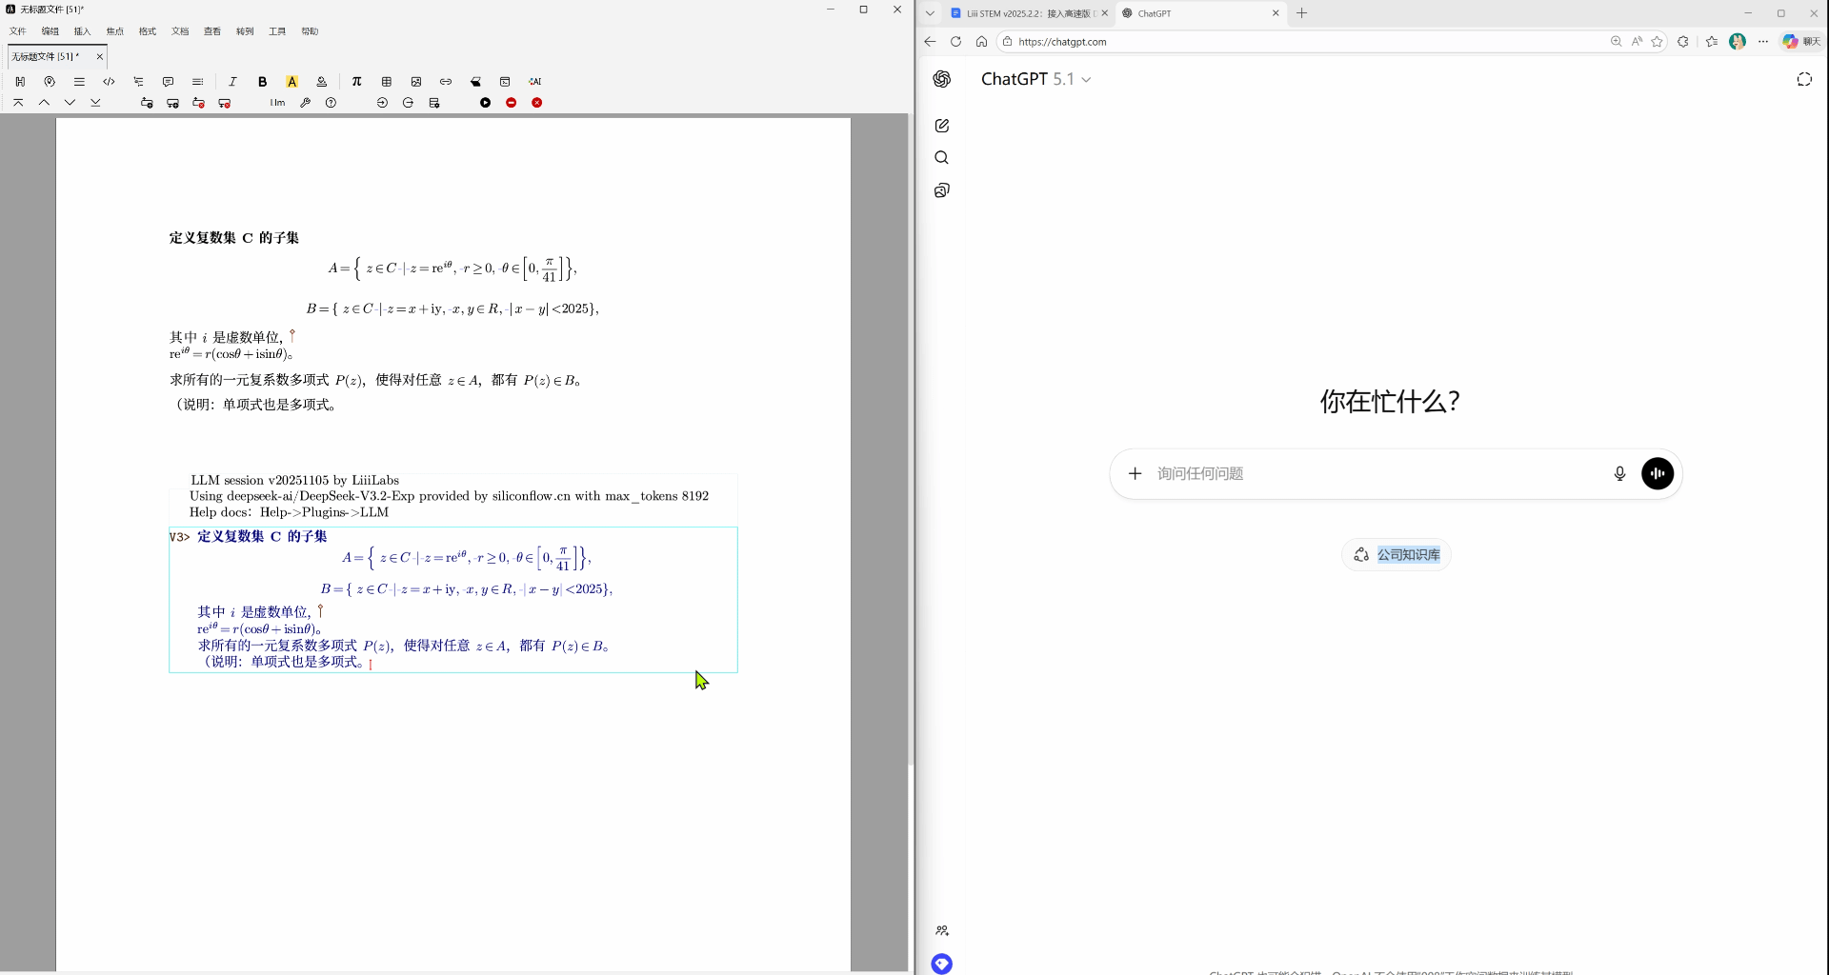Open the 插入 menu
The image size is (1829, 975).
pyautogui.click(x=83, y=31)
